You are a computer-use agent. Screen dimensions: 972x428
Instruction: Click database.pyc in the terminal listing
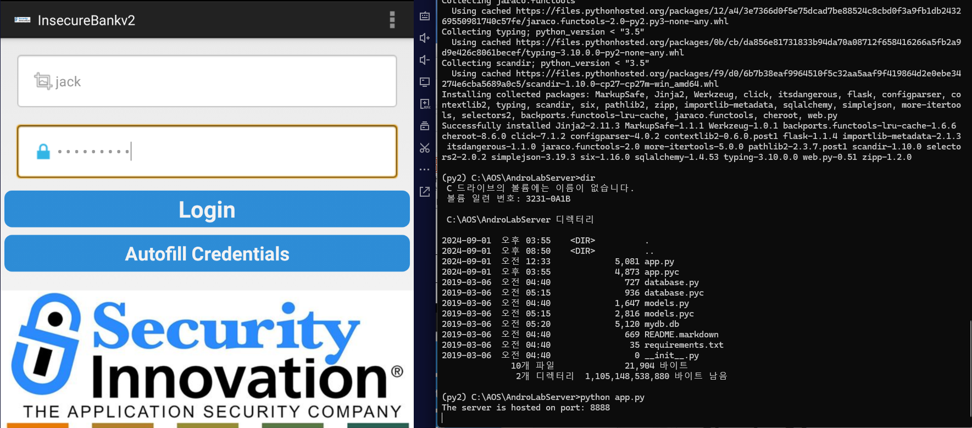pyautogui.click(x=674, y=293)
